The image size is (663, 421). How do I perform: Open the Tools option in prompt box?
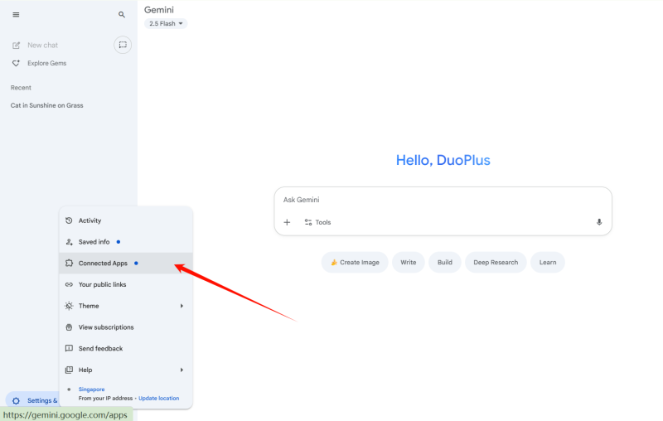click(317, 222)
